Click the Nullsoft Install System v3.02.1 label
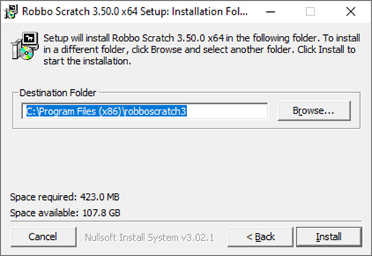This screenshot has width=372, height=256. (149, 238)
